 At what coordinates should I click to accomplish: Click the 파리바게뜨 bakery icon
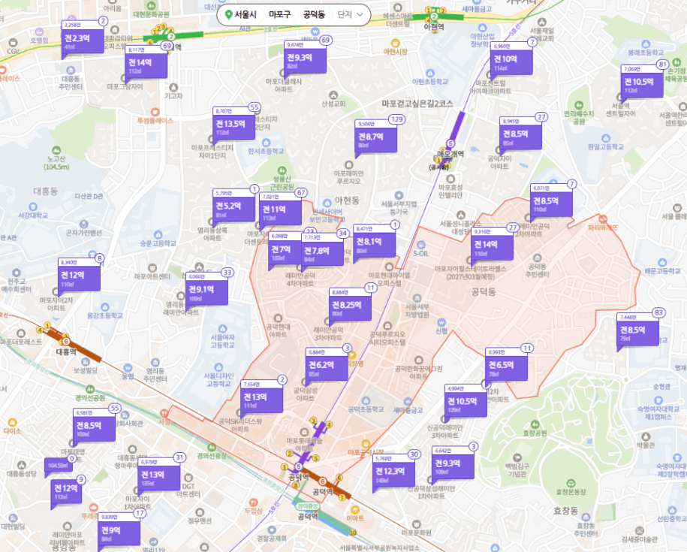pos(603,219)
